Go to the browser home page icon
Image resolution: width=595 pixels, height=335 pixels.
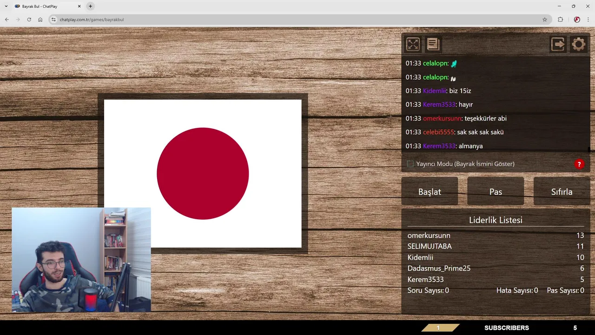point(40,20)
